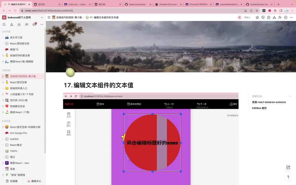This screenshot has width=296, height=185.
Task: Open search in wolai sidebar
Action: 4,25
